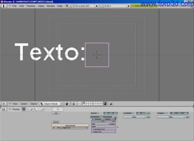
Task: Collapse menus arrow beside File menu
Action: [10, 6]
